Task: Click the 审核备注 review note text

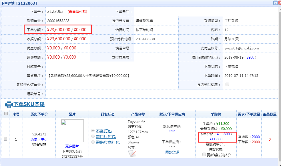Action: (x=89, y=75)
